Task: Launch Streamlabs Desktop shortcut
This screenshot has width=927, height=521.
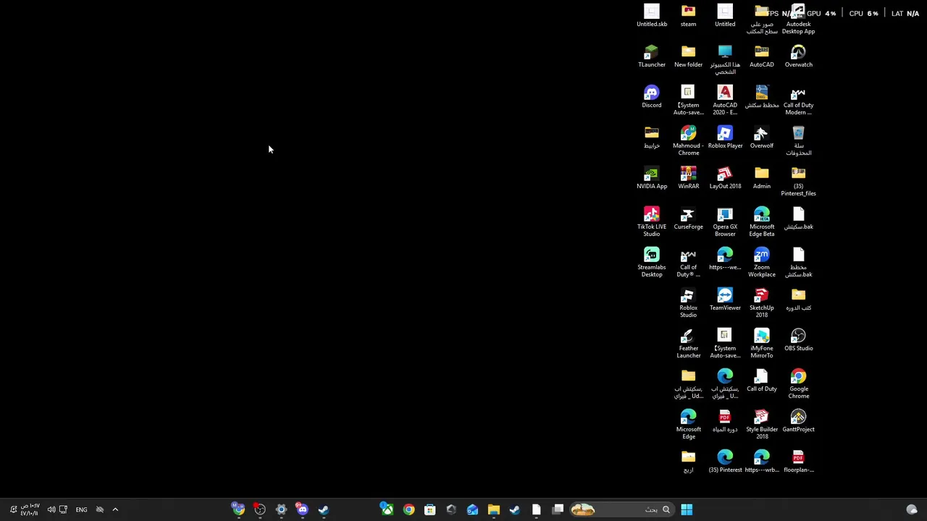Action: point(652,262)
